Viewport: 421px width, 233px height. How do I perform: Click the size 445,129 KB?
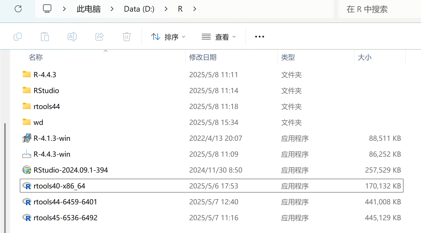[383, 218]
